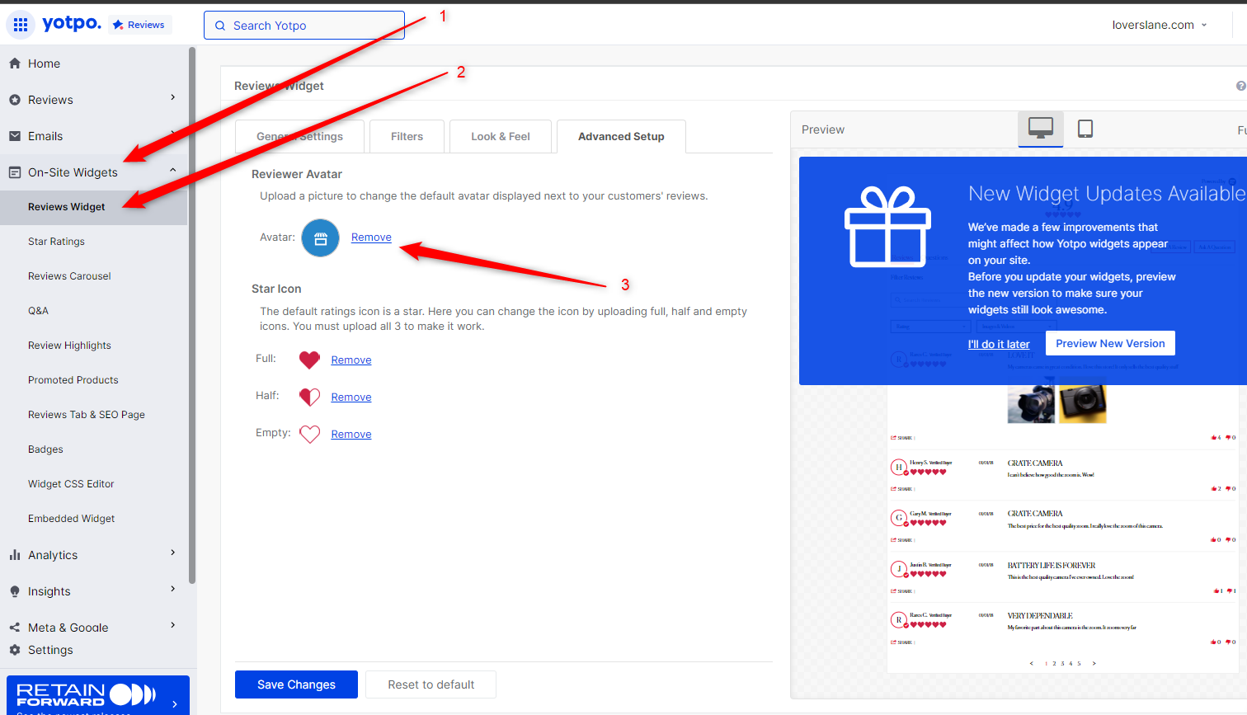Click the Search Yotpo field
The image size is (1247, 715).
coord(304,26)
